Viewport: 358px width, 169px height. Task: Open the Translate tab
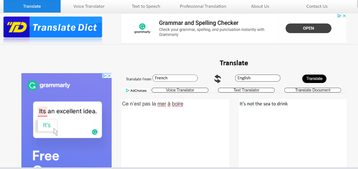(32, 6)
